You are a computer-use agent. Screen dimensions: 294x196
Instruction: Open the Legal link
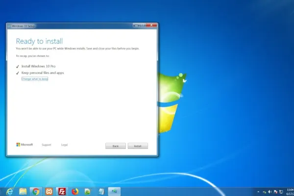coord(64,145)
